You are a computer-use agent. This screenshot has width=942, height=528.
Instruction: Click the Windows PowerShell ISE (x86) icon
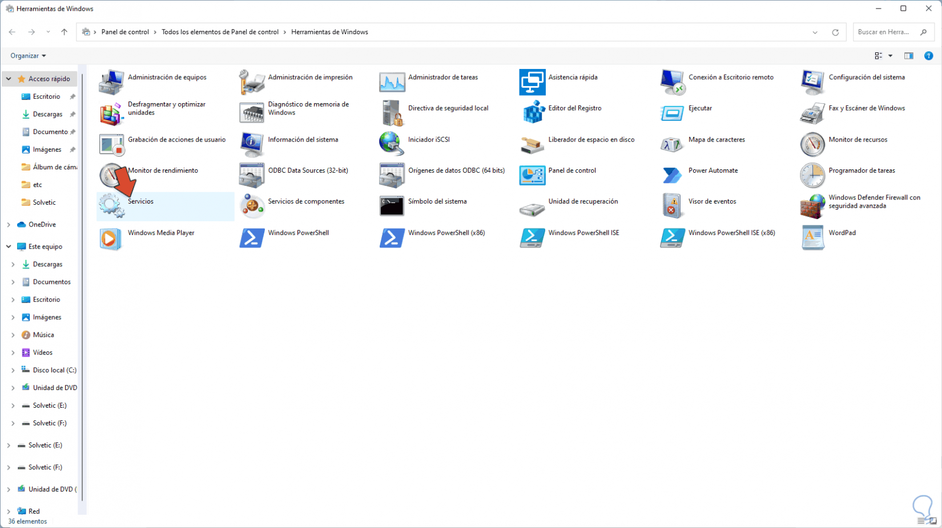click(x=672, y=237)
